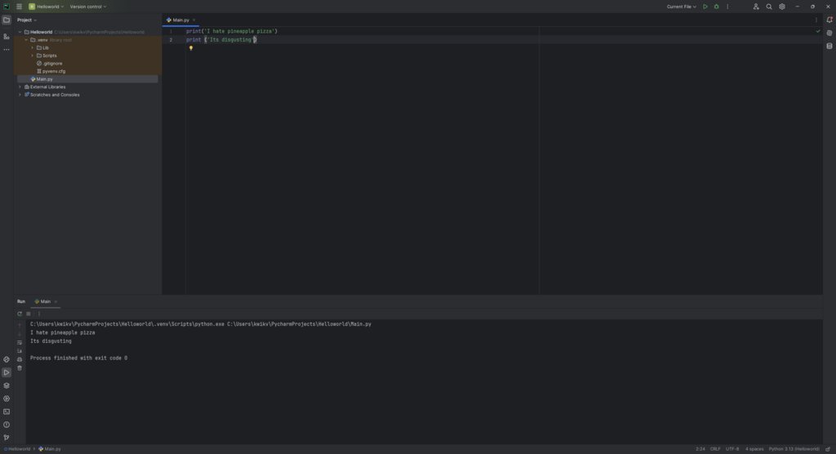Toggle the Run tool window button

tap(7, 372)
